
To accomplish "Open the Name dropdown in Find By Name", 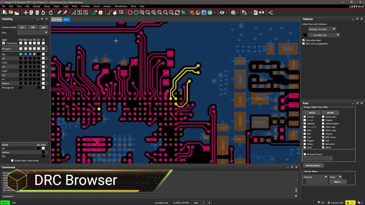I will pos(336,177).
